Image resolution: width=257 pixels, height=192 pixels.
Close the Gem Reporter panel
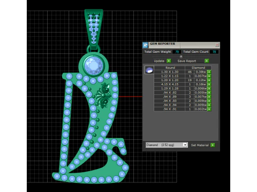point(217,45)
